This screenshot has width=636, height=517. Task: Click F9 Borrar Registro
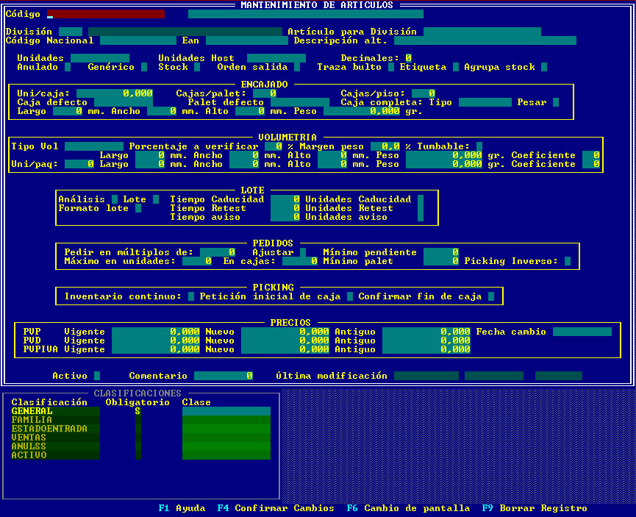pyautogui.click(x=535, y=508)
